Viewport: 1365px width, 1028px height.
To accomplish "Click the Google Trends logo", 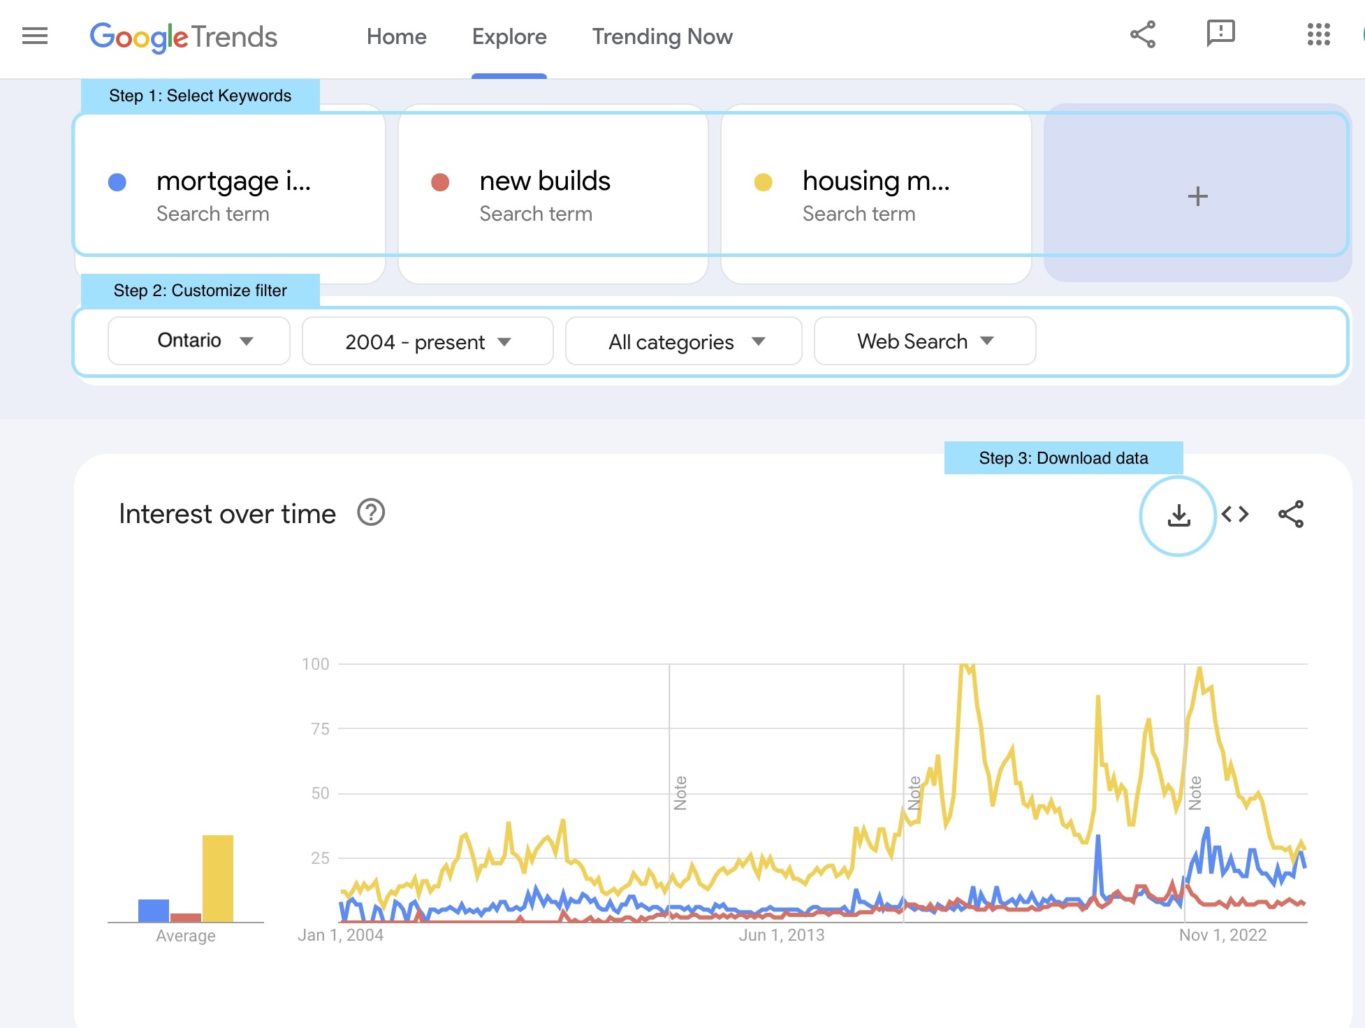I will point(184,36).
